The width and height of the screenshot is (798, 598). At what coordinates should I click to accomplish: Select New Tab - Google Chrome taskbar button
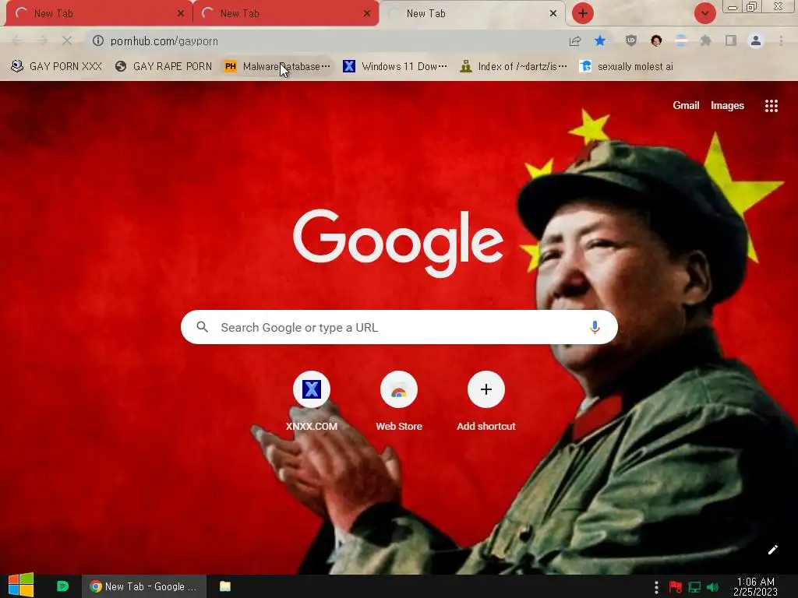pyautogui.click(x=144, y=586)
